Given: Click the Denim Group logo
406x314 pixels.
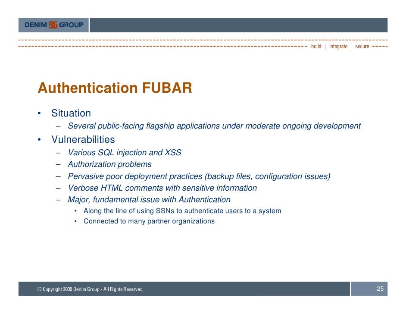Looking at the screenshot, I should point(54,25).
